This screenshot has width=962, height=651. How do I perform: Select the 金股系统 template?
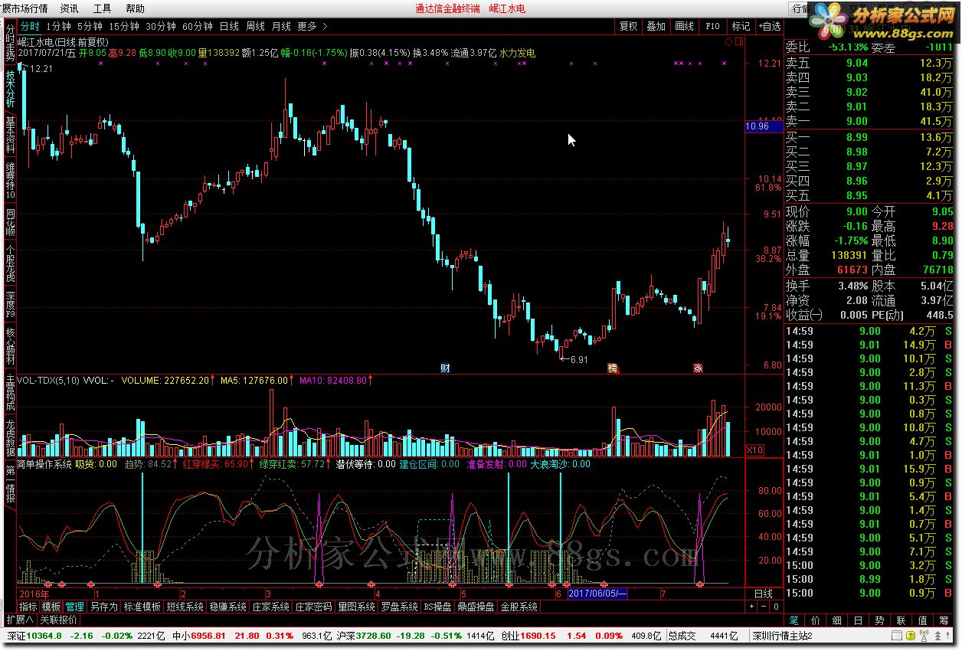[519, 607]
